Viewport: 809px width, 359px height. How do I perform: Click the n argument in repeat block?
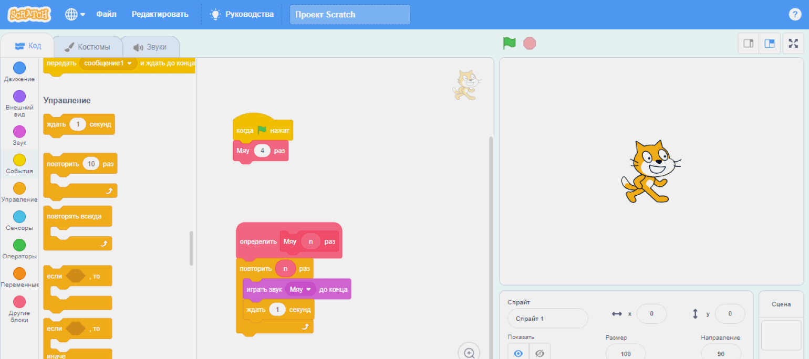(x=285, y=268)
